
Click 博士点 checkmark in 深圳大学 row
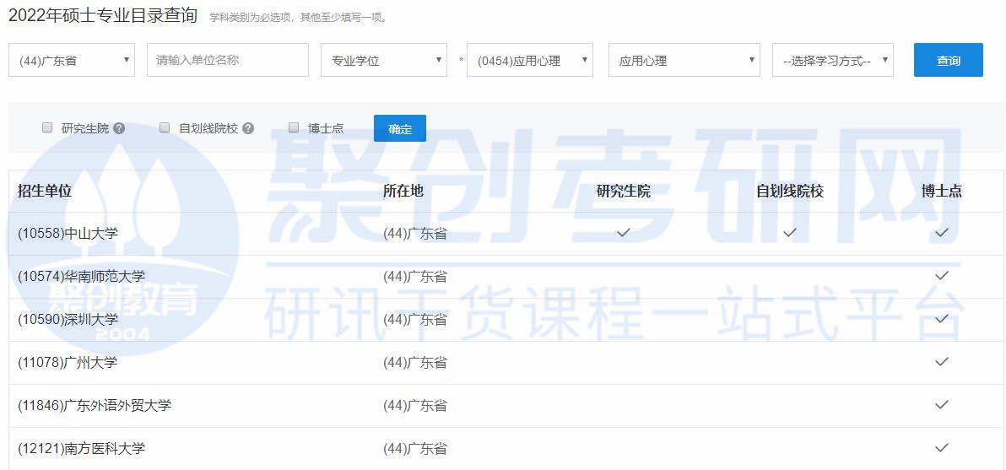[942, 319]
